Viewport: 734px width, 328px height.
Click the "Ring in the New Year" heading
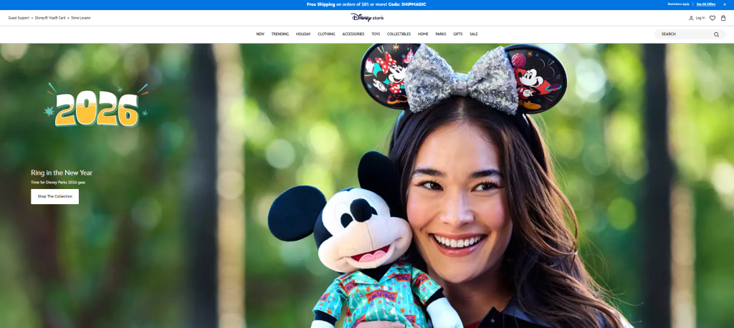pos(62,173)
